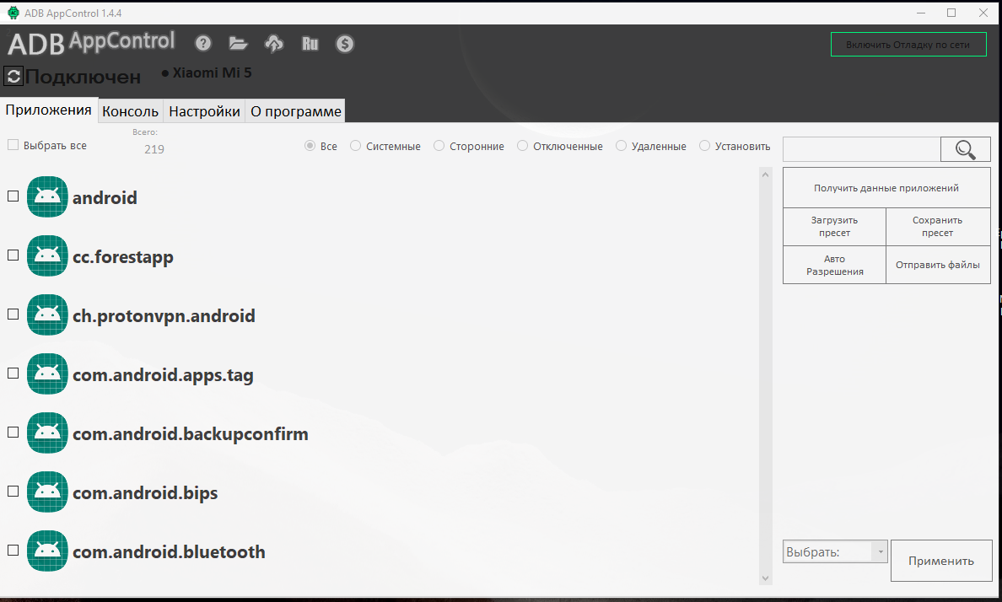Open the folder icon in header
Image resolution: width=1002 pixels, height=602 pixels.
point(238,44)
